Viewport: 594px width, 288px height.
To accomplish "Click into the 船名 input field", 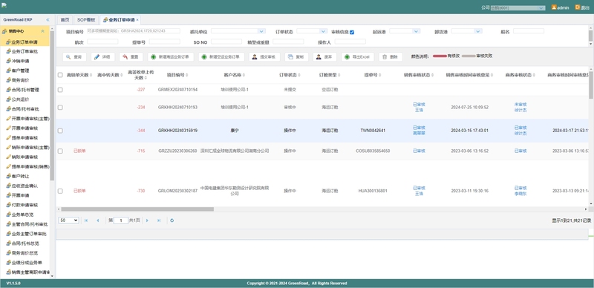I will [x=529, y=31].
